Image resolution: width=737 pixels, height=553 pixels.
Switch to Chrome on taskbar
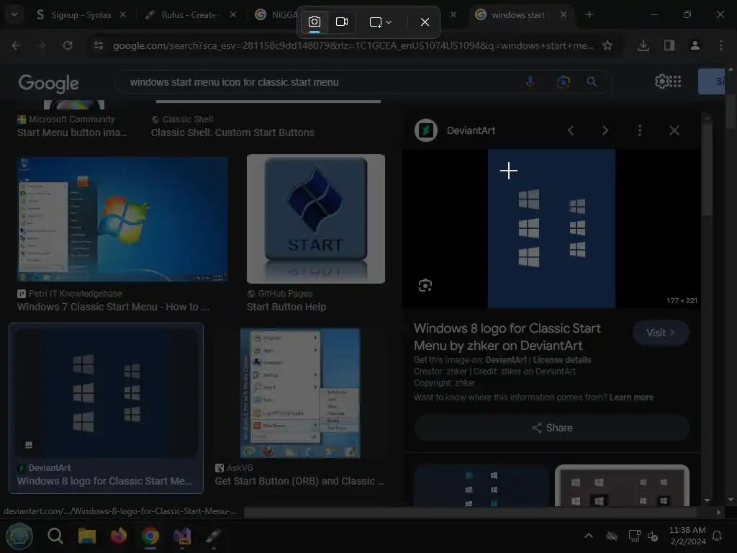click(x=150, y=536)
